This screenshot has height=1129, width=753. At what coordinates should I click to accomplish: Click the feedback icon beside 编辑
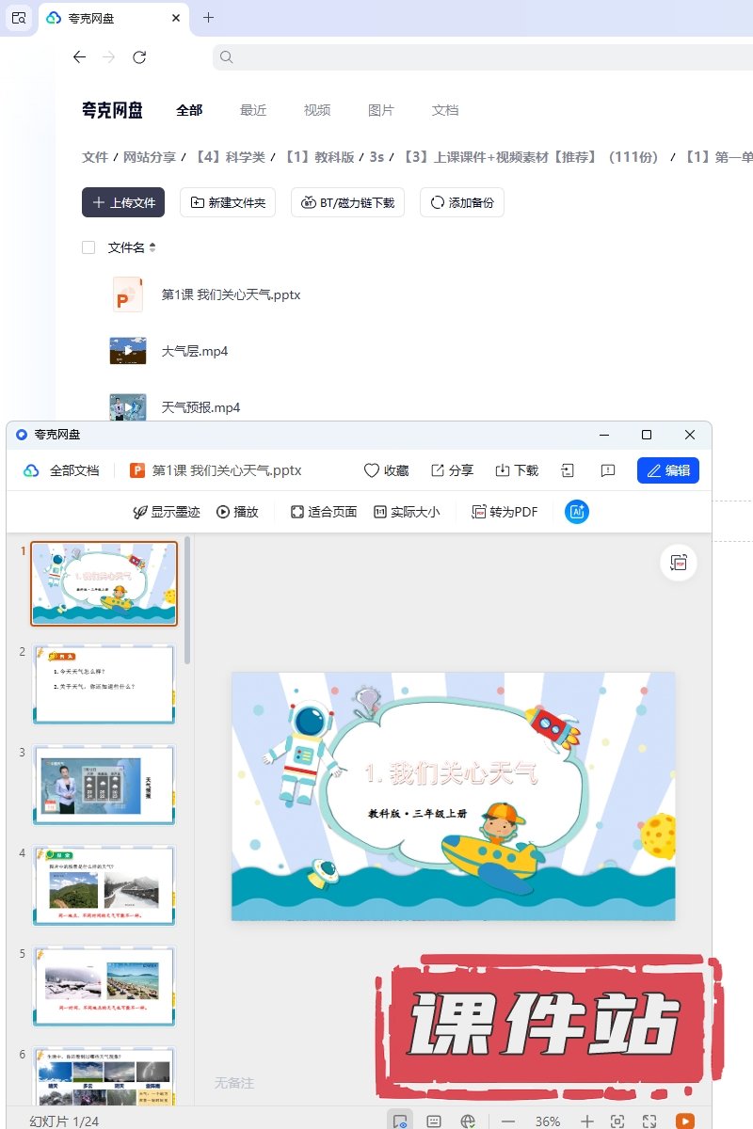(x=608, y=470)
